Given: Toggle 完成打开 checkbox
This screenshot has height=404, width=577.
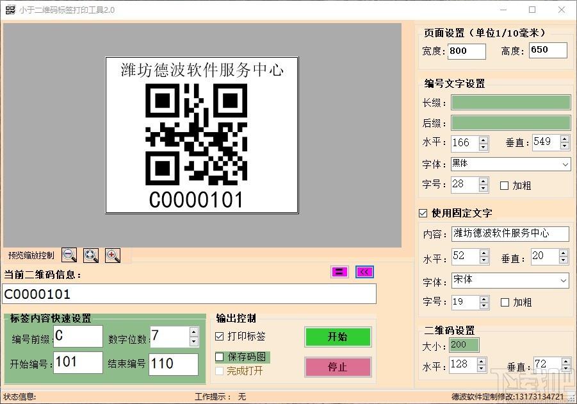Looking at the screenshot, I should pyautogui.click(x=219, y=371).
